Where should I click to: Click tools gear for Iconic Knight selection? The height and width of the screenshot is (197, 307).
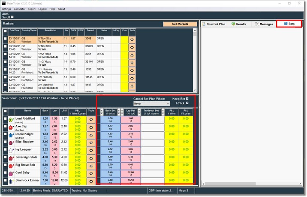[x=91, y=135]
